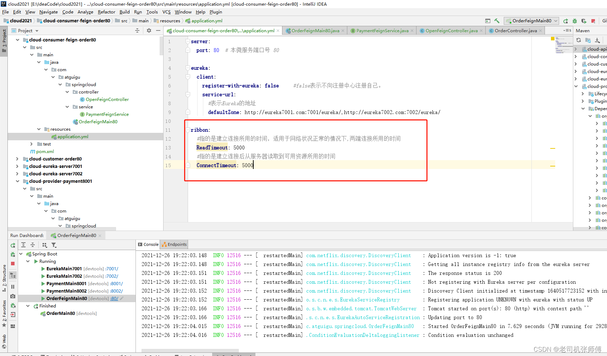Switch to PaymentFeignService.java tab
This screenshot has width=607, height=356.
(x=382, y=31)
